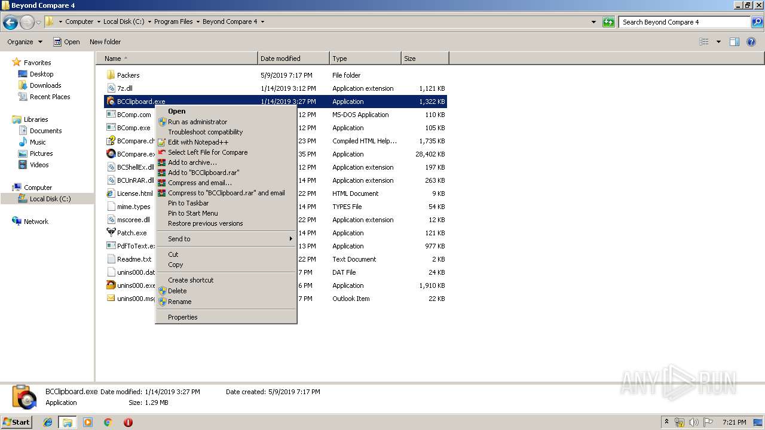Image resolution: width=765 pixels, height=430 pixels.
Task: Click the New folder button
Action: (x=105, y=42)
